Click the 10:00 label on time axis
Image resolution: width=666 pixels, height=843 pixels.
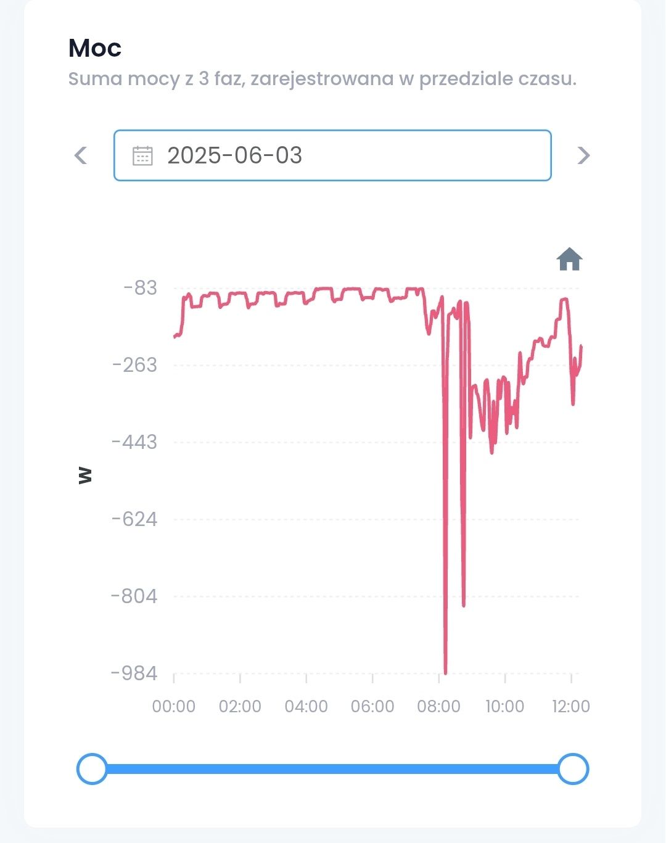505,706
